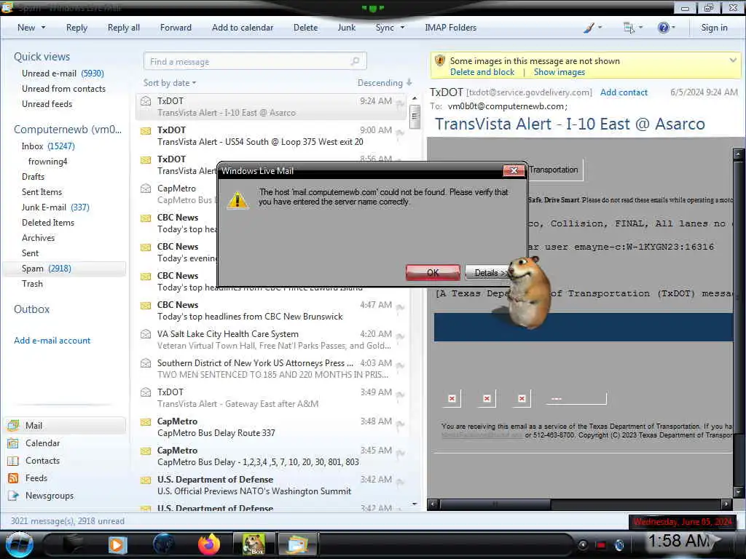The height and width of the screenshot is (559, 746).
Task: Click Sign in
Action: coord(714,28)
